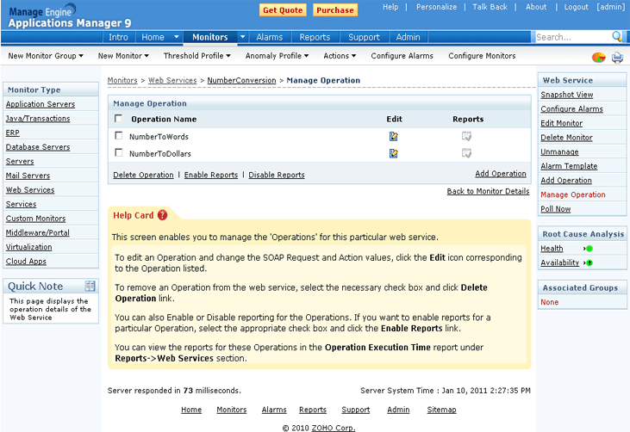Click the Delete Operation link
This screenshot has height=432, width=630.
click(143, 175)
